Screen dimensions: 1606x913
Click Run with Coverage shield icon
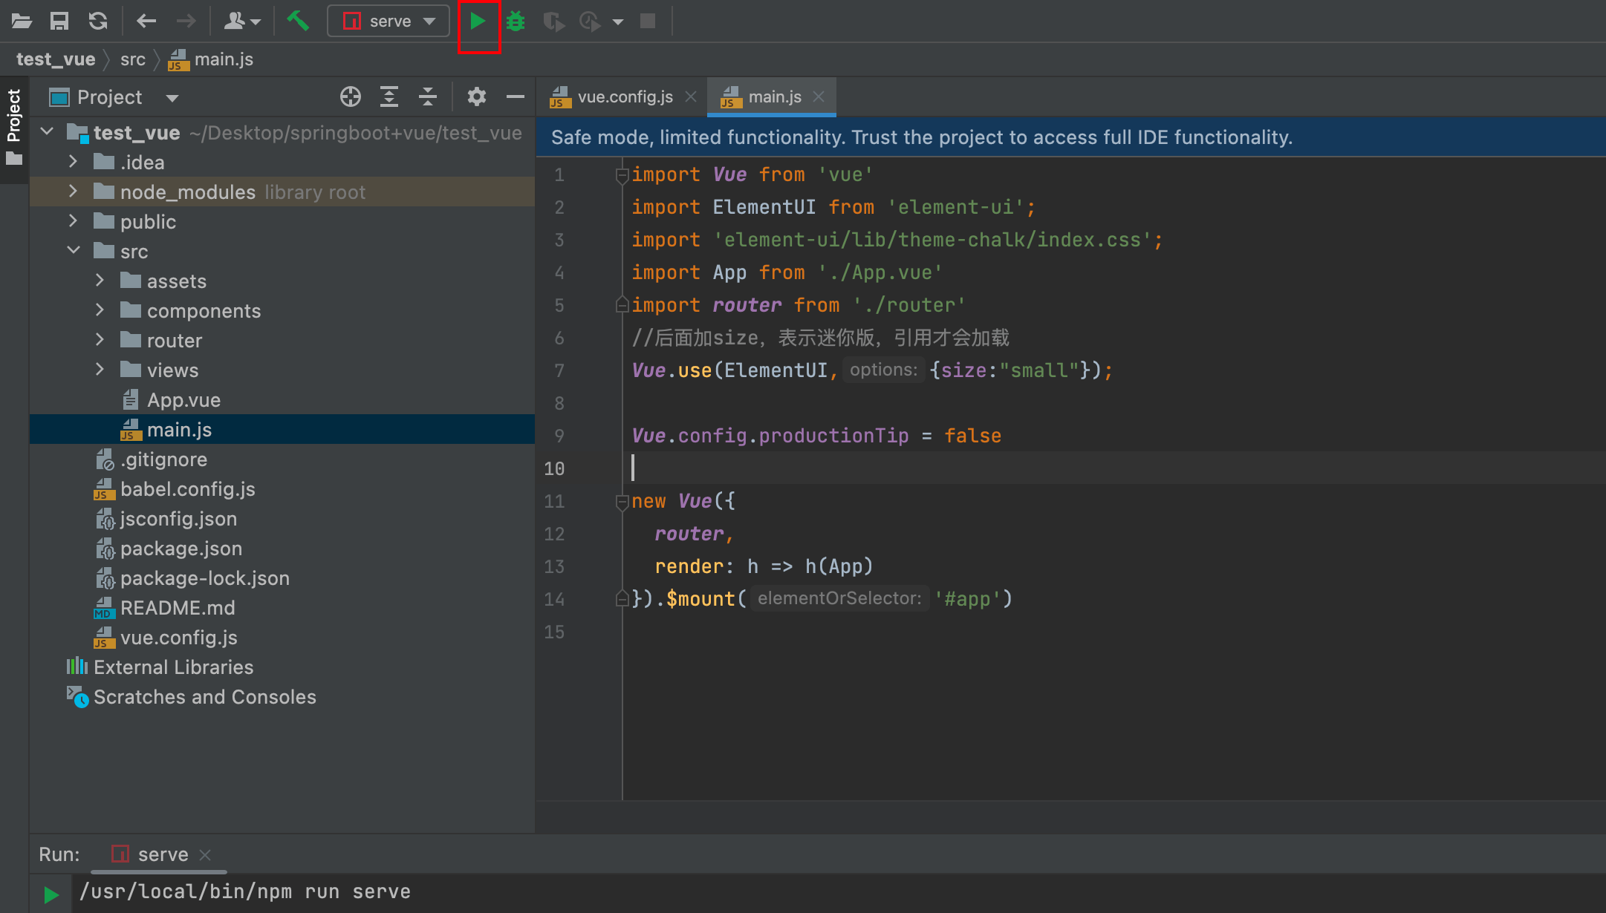click(x=553, y=21)
